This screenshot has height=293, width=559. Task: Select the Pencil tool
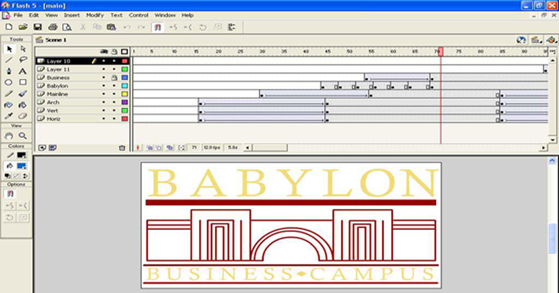click(x=9, y=93)
